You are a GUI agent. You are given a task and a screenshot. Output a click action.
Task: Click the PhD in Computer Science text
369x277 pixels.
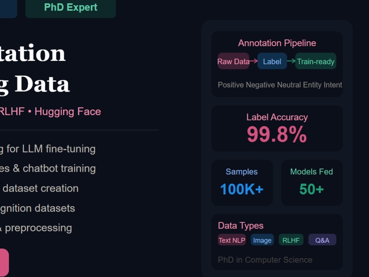coord(265,260)
